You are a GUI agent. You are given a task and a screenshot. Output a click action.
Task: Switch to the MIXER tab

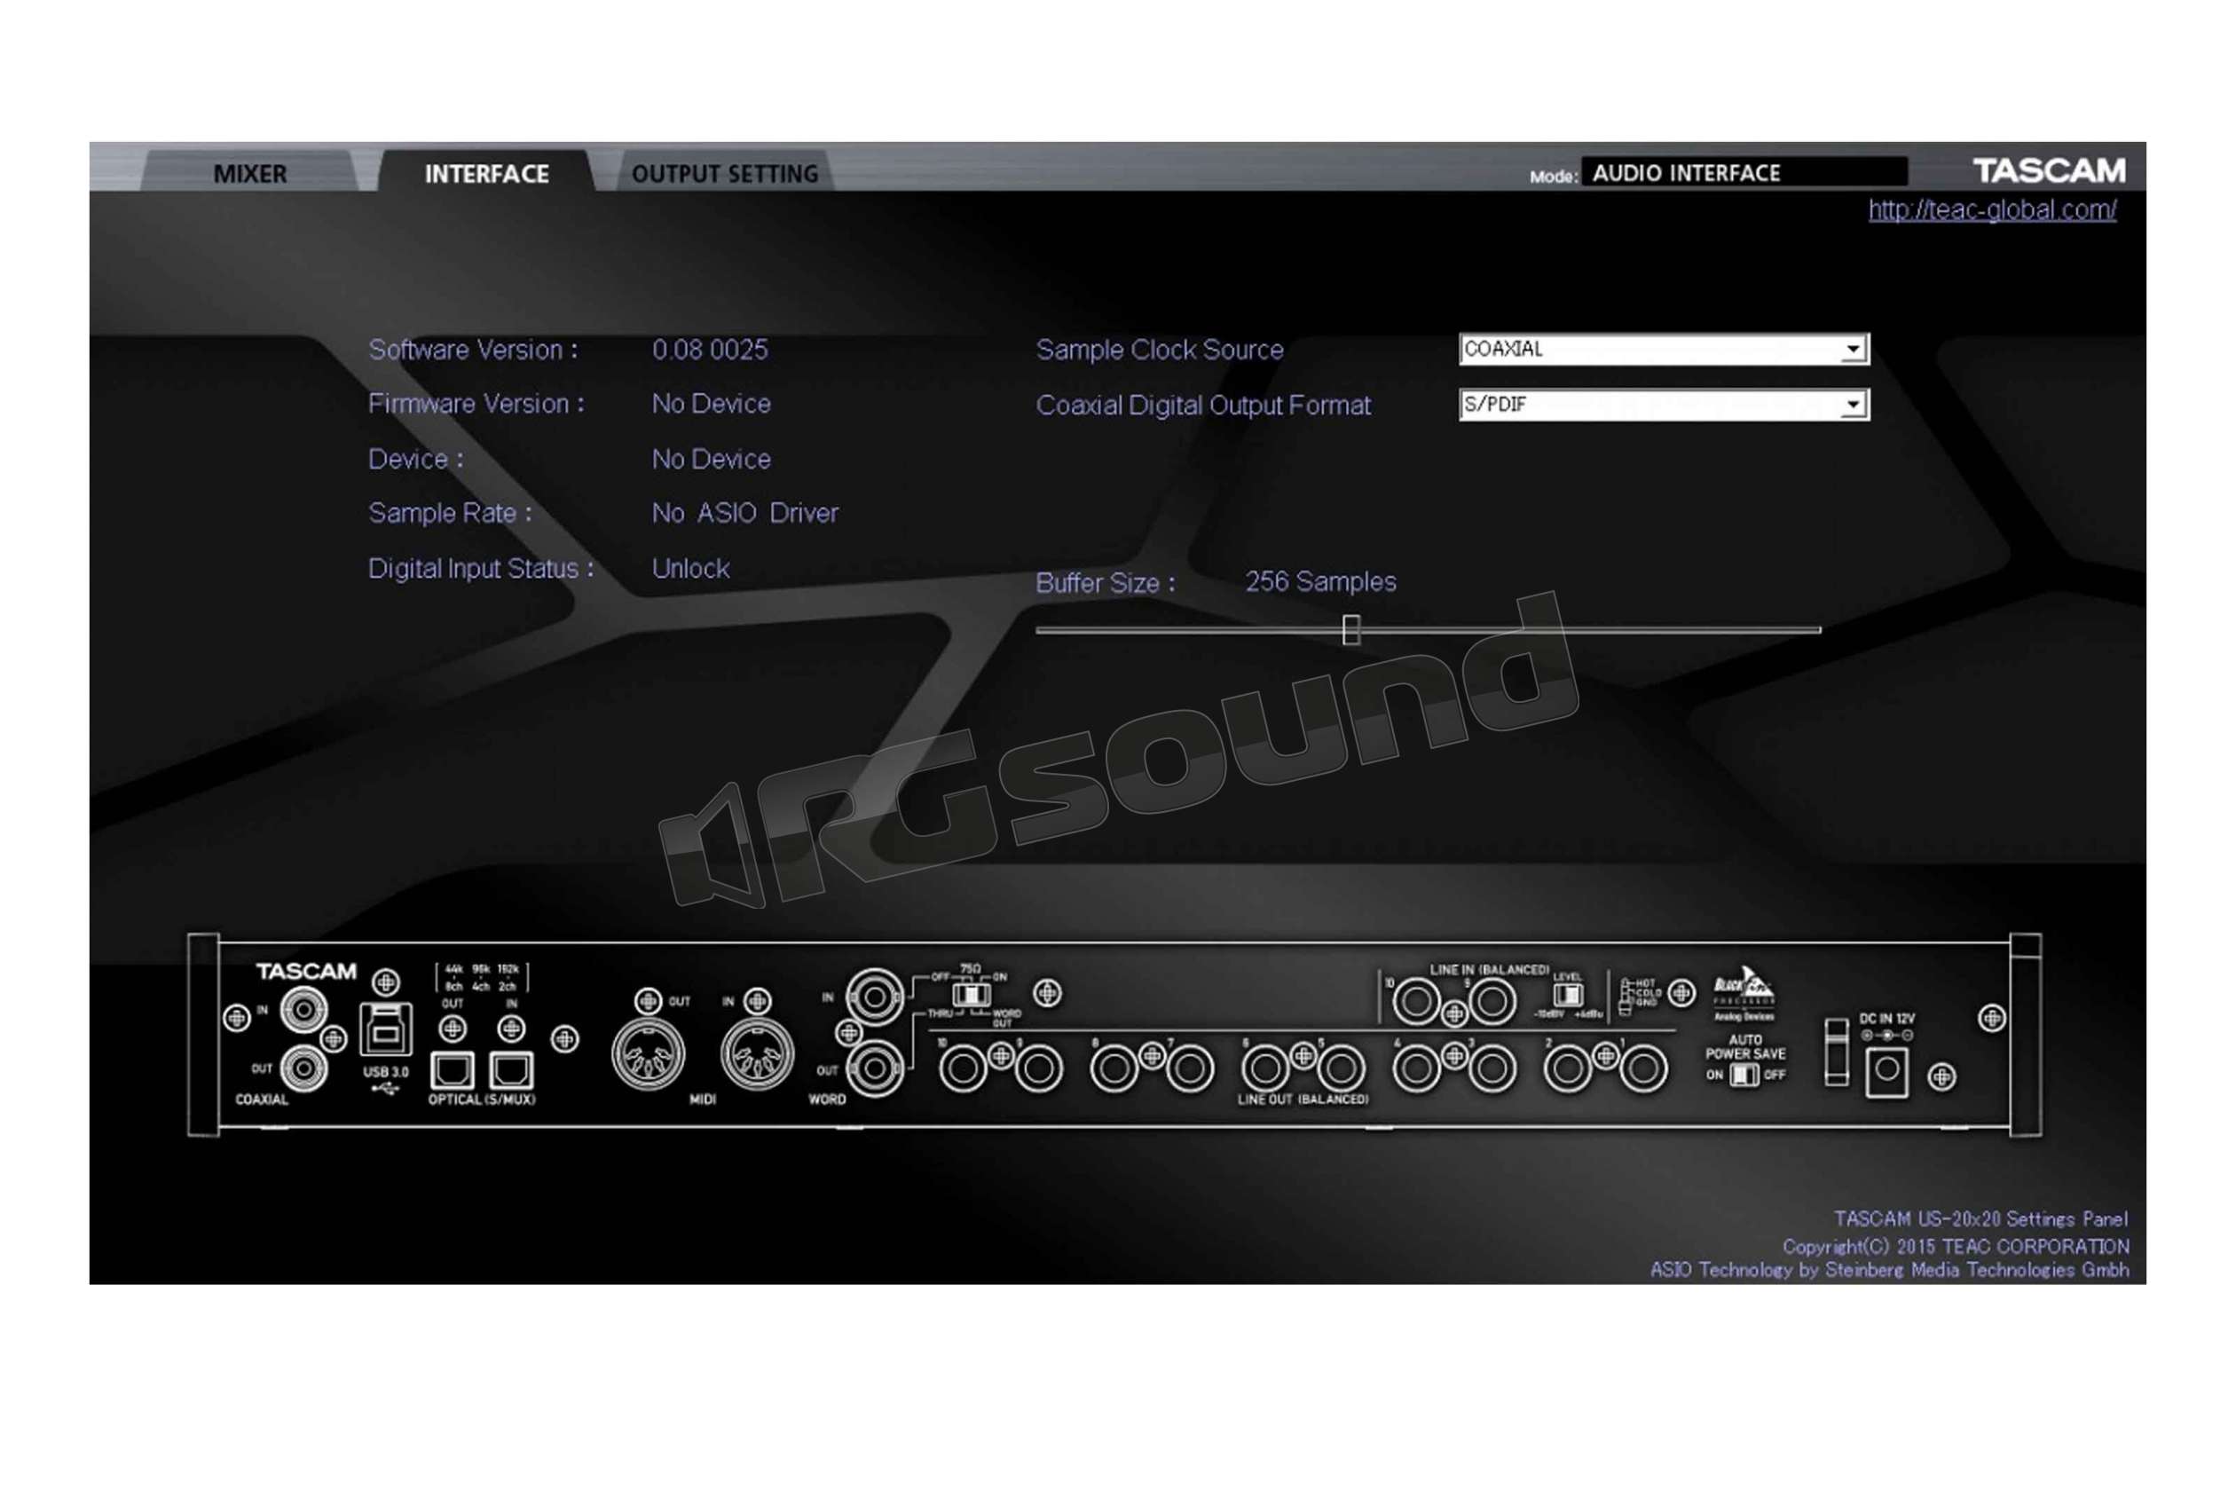tap(250, 173)
